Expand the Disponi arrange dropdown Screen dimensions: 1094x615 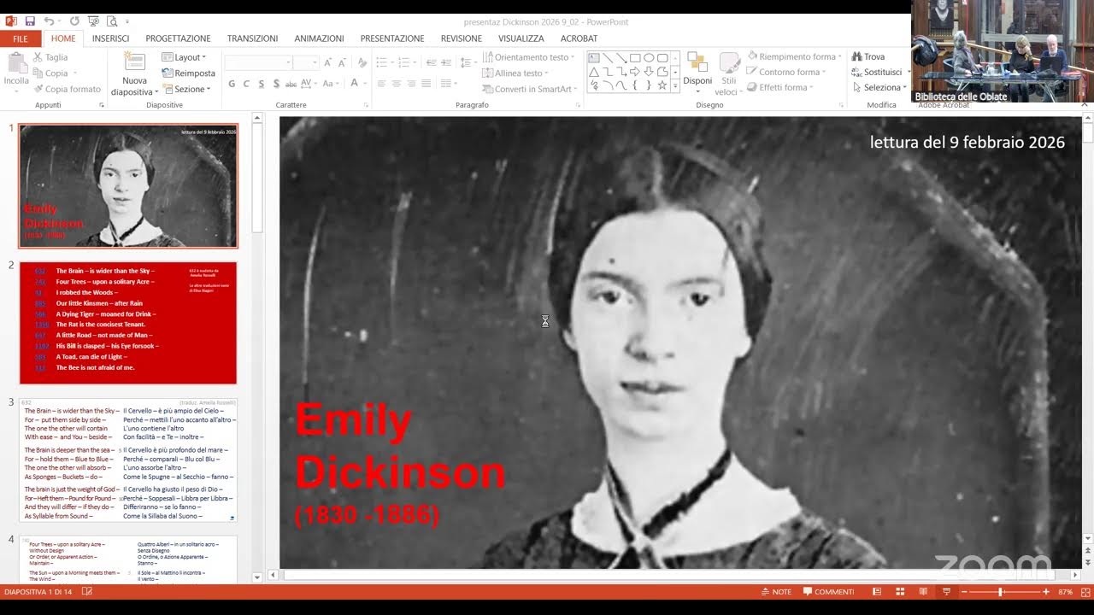tap(697, 73)
